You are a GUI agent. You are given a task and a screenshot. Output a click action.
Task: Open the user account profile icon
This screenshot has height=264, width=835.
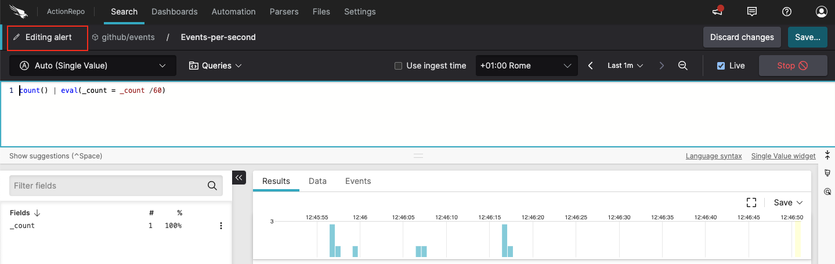coord(821,12)
